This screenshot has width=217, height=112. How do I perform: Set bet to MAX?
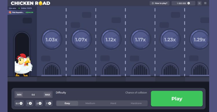pyautogui.click(x=47, y=94)
